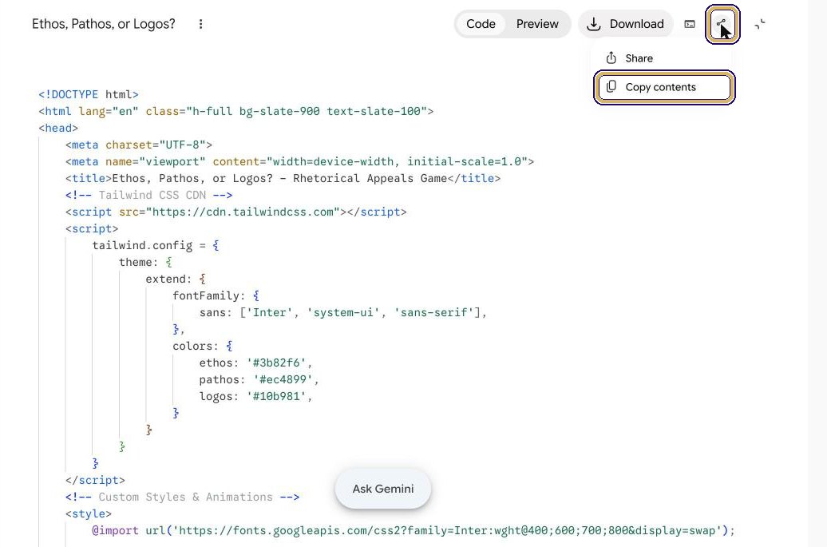Click the "extend: {" code line
This screenshot has height=547, width=827.
coord(176,279)
